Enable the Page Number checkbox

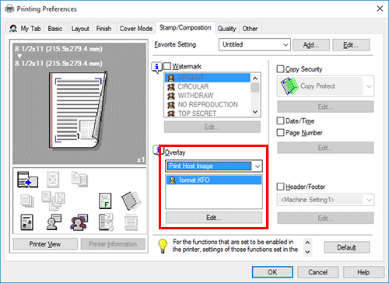click(280, 133)
